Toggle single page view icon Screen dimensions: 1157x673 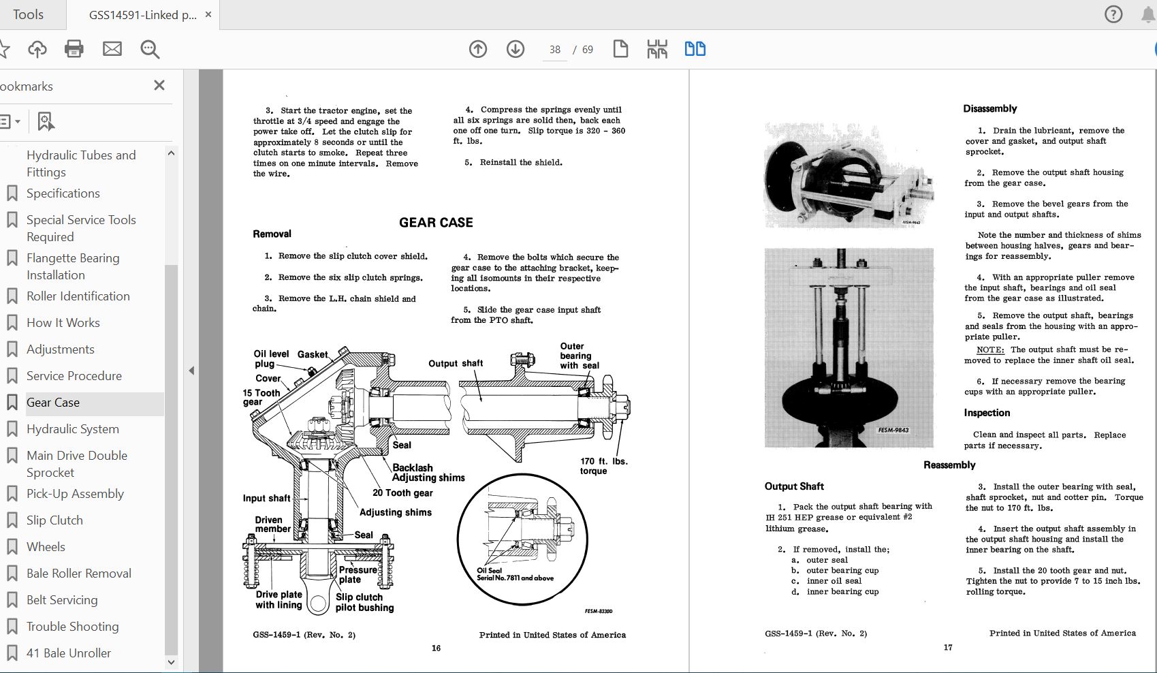pyautogui.click(x=620, y=49)
